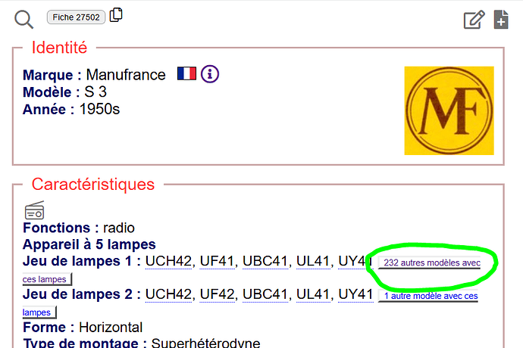523x348 pixels.
Task: Click the Identité section heading
Action: [59, 48]
